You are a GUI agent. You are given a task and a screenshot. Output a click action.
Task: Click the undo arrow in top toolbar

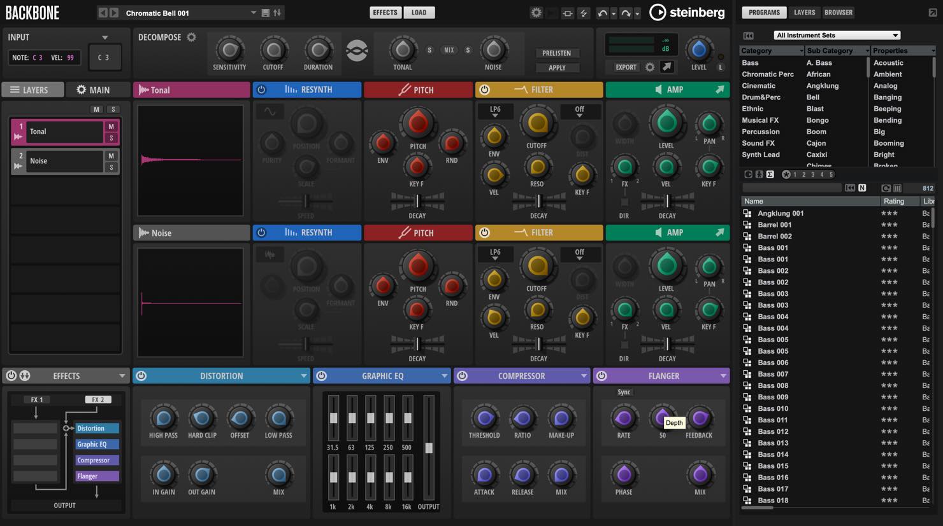pyautogui.click(x=602, y=13)
